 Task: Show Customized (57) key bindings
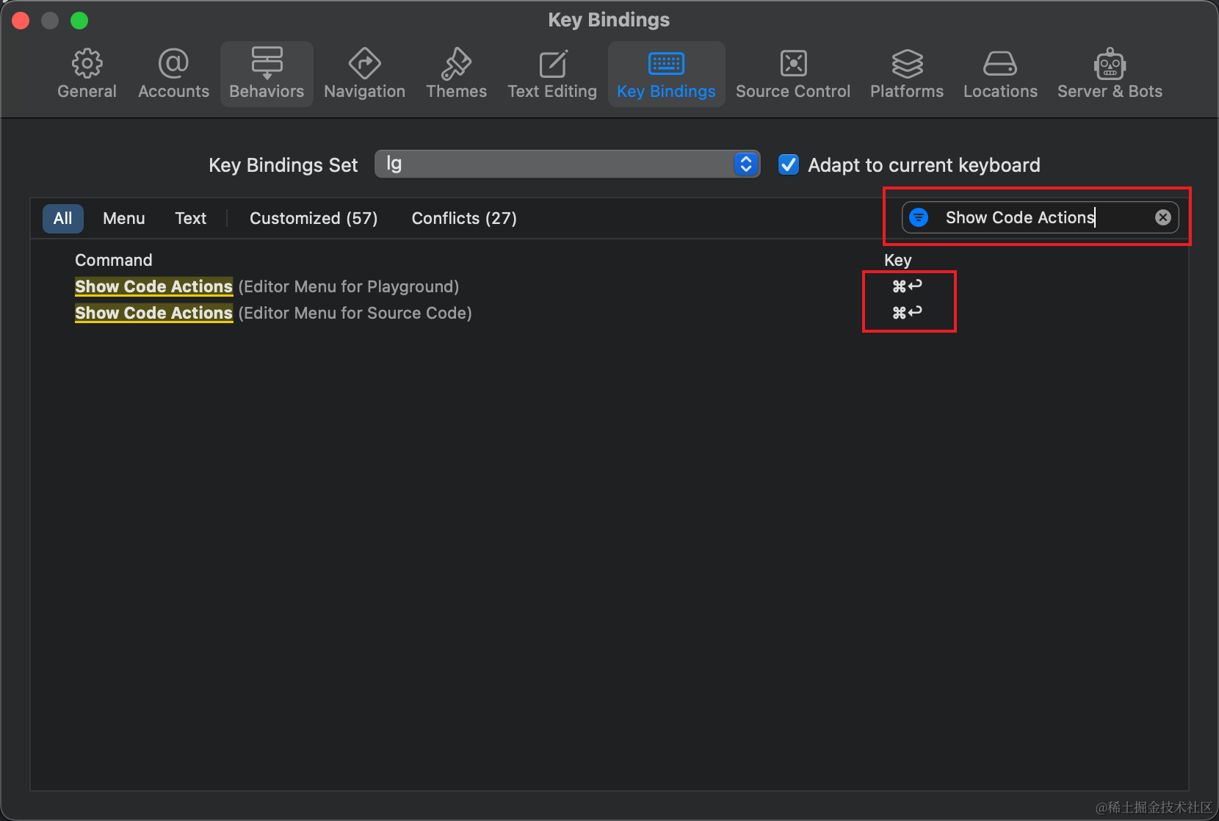pyautogui.click(x=314, y=218)
